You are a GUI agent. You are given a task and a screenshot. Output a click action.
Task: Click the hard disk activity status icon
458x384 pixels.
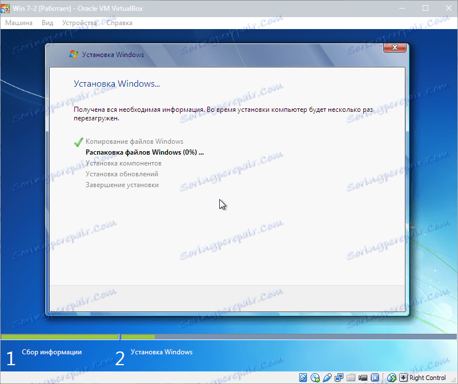pos(303,378)
